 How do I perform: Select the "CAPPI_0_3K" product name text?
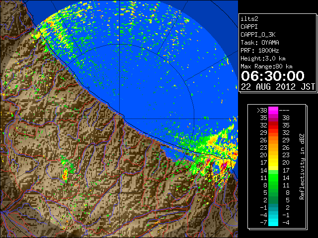coord(258,35)
